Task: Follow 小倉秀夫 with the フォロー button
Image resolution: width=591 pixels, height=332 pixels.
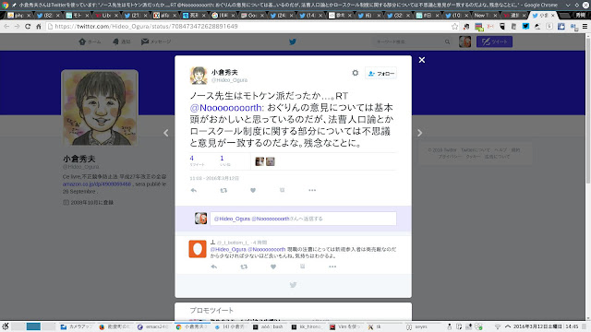Action: pyautogui.click(x=381, y=74)
